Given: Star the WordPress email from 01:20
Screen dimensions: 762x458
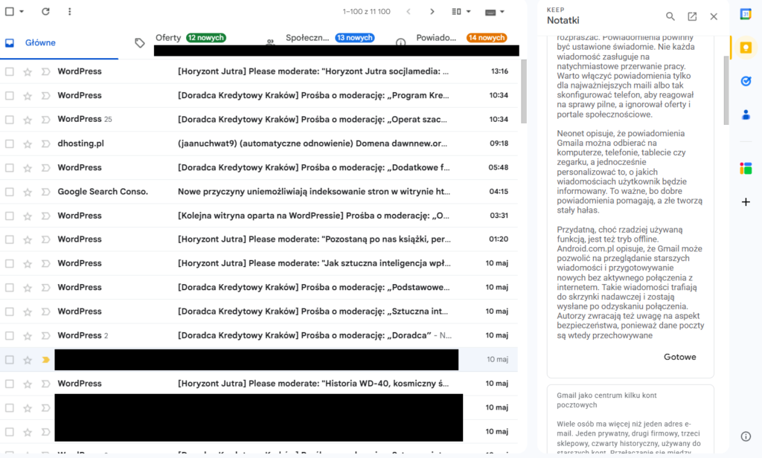Looking at the screenshot, I should click(x=28, y=239).
